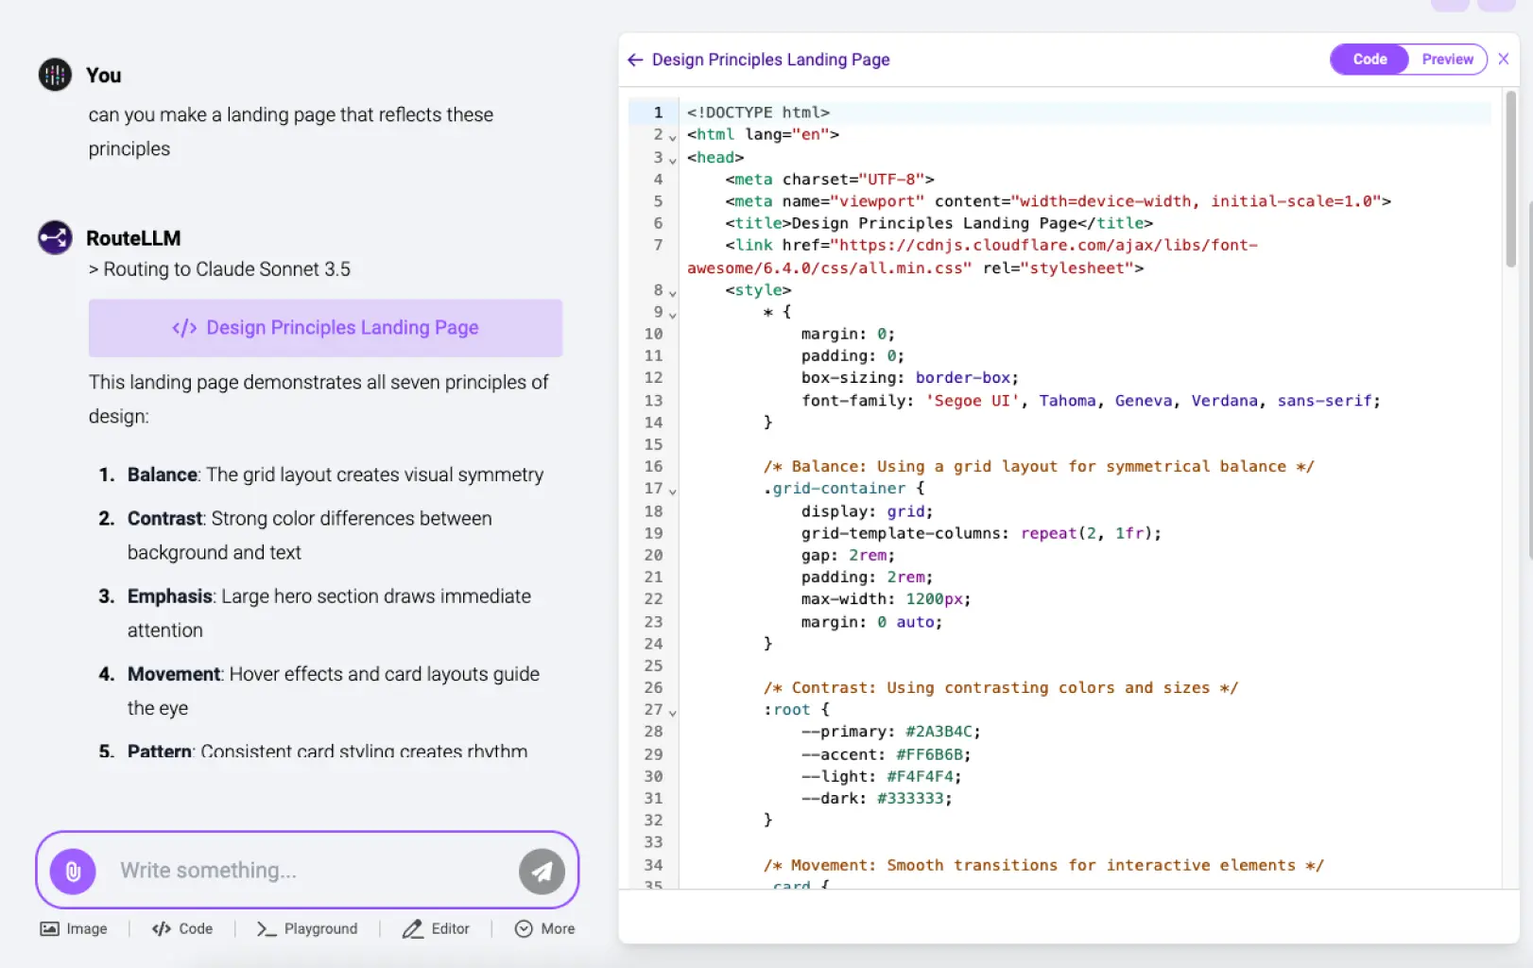Open the Design Principles Landing Page artifact
Image resolution: width=1533 pixels, height=968 pixels.
tap(325, 328)
